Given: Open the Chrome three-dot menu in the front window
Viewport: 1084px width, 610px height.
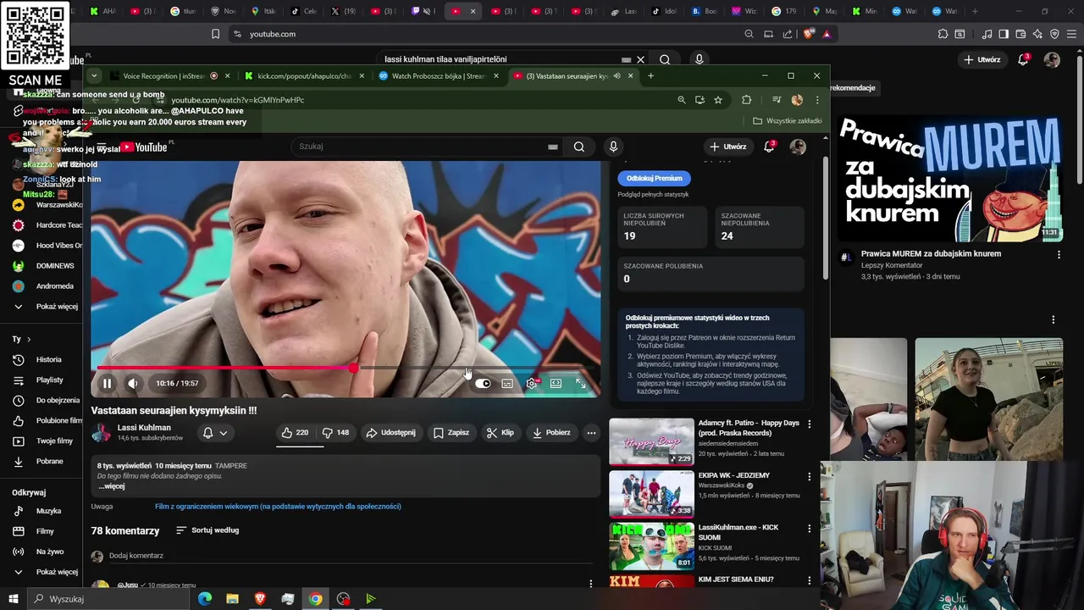Looking at the screenshot, I should (816, 100).
